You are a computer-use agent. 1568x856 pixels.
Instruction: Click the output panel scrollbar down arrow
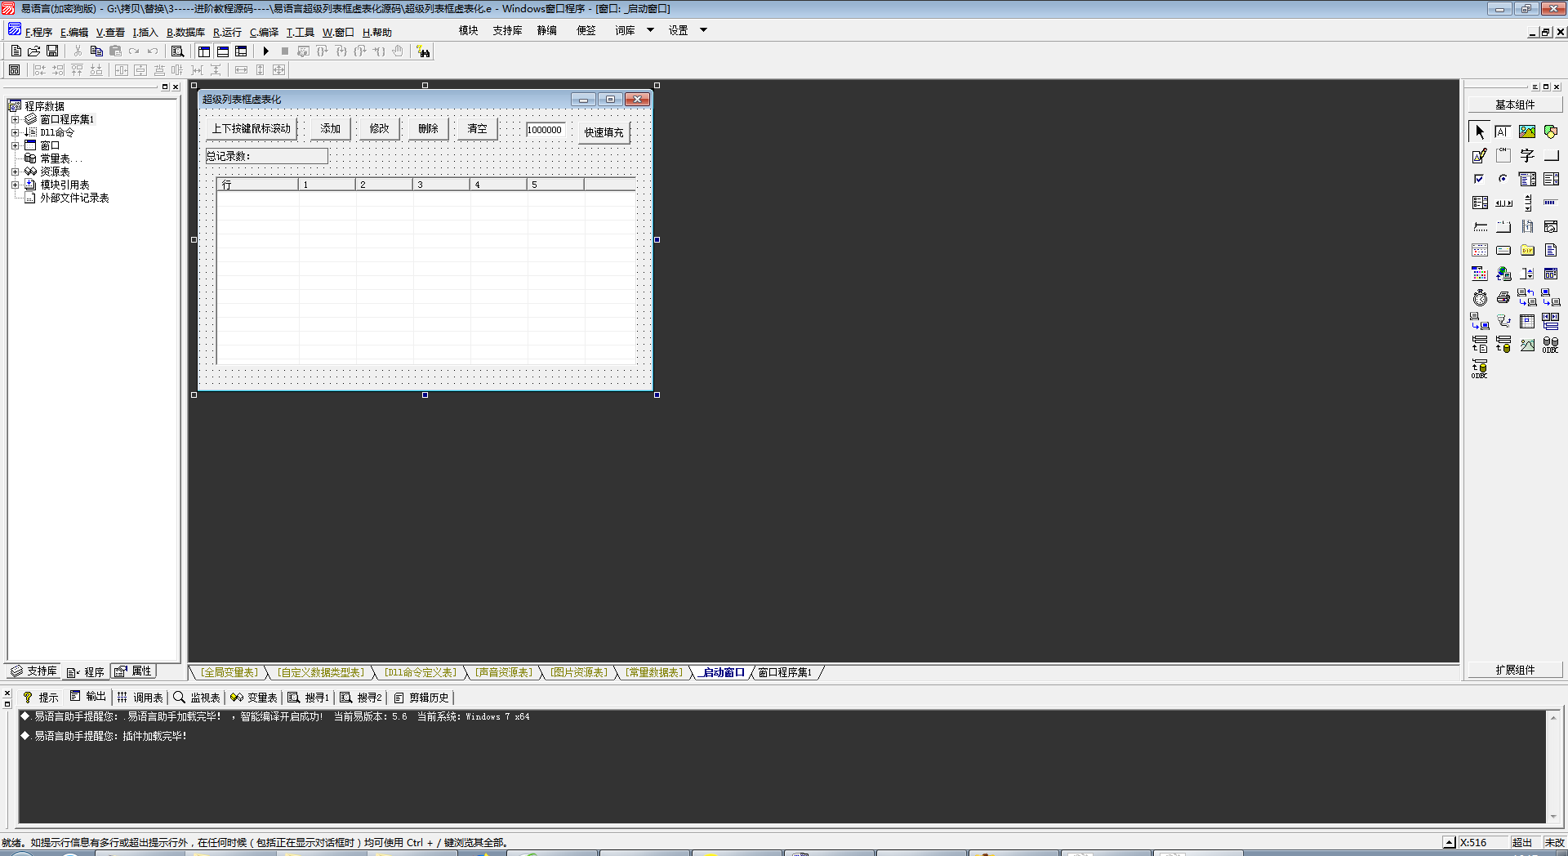[1552, 817]
